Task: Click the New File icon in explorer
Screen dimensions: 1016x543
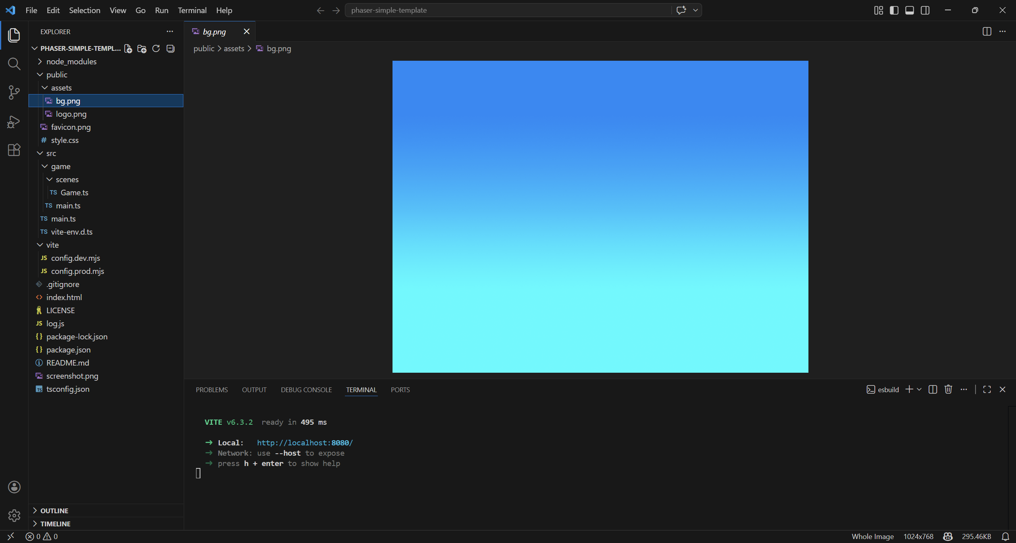Action: 128,48
